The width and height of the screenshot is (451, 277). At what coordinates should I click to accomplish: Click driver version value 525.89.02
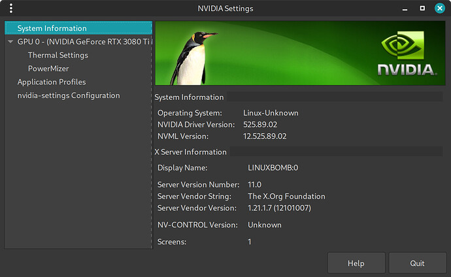260,124
